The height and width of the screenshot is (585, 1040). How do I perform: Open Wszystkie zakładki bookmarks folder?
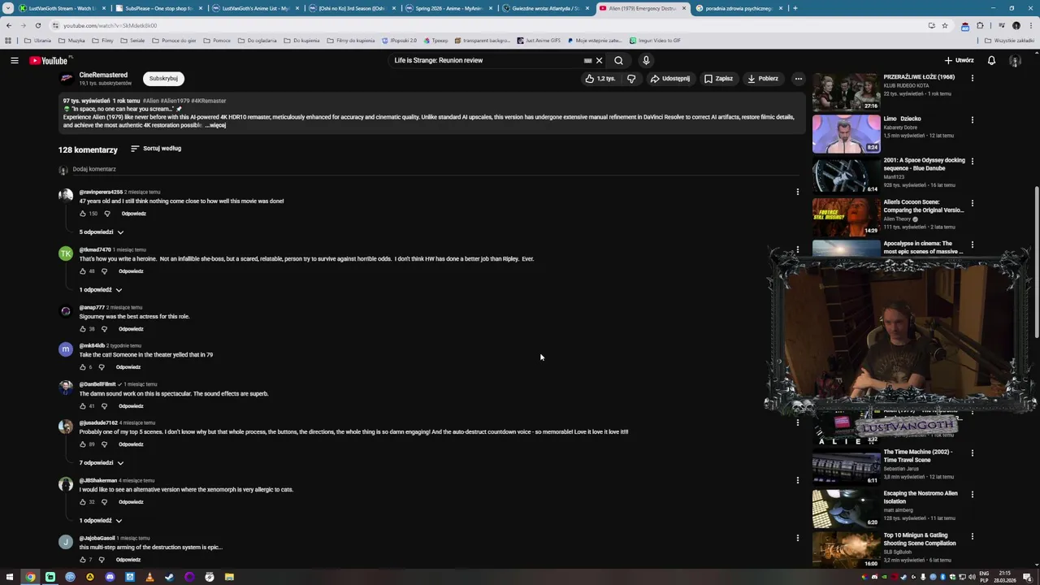[1009, 41]
